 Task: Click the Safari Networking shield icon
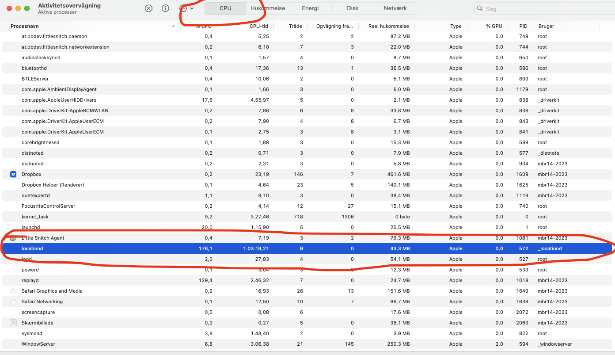[13, 302]
